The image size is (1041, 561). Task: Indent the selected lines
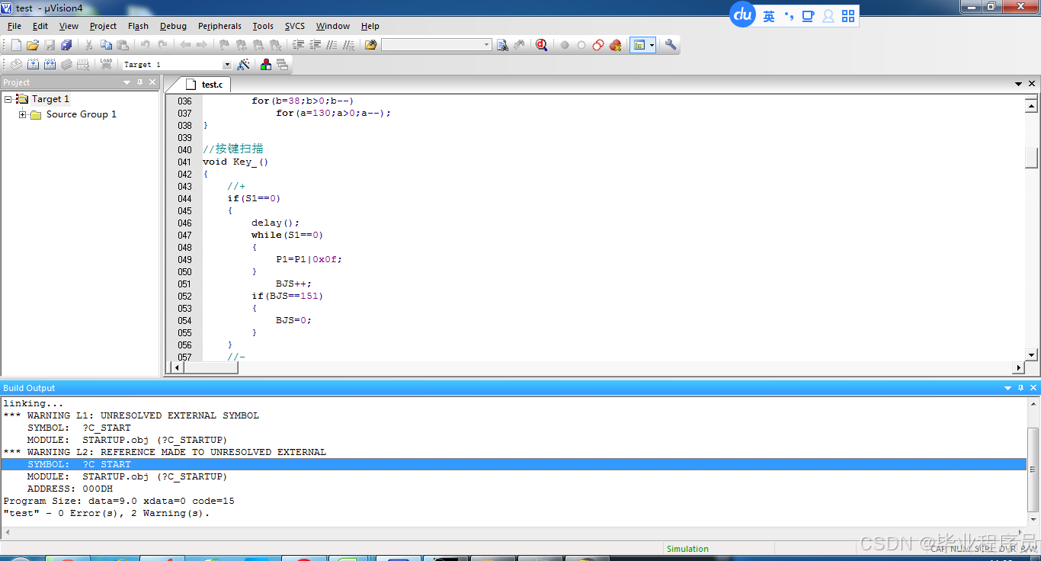click(x=298, y=46)
